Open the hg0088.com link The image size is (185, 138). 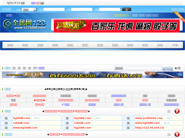pyautogui.click(x=21, y=118)
